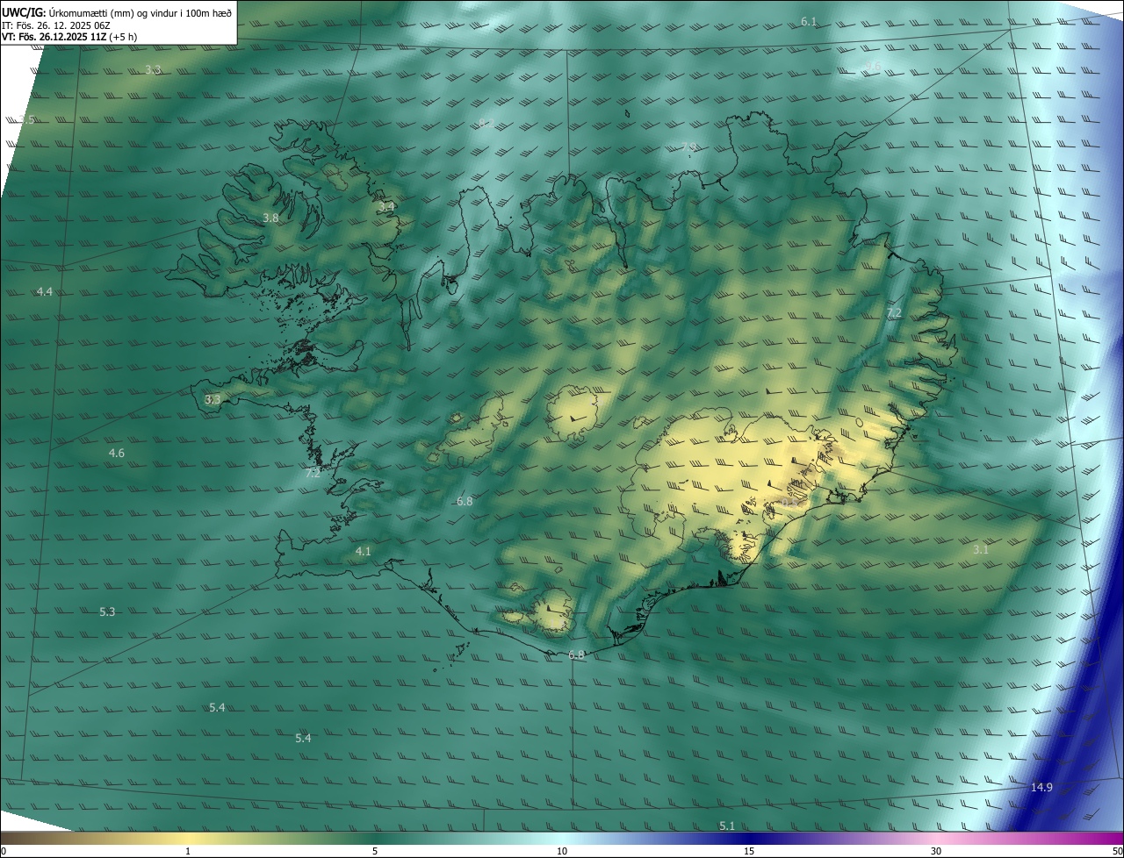Click the 6.8 value on the south coast
The image size is (1124, 858).
[576, 654]
